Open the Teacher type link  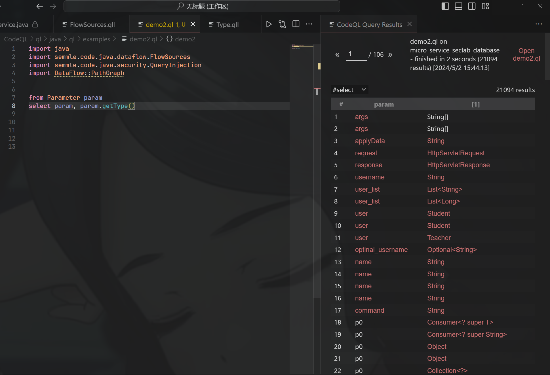pyautogui.click(x=439, y=238)
